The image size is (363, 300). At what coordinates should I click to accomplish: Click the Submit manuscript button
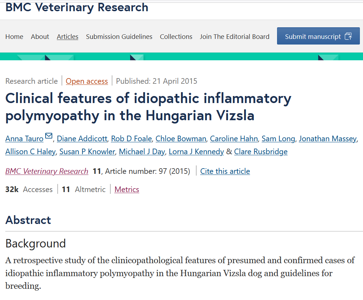[318, 36]
